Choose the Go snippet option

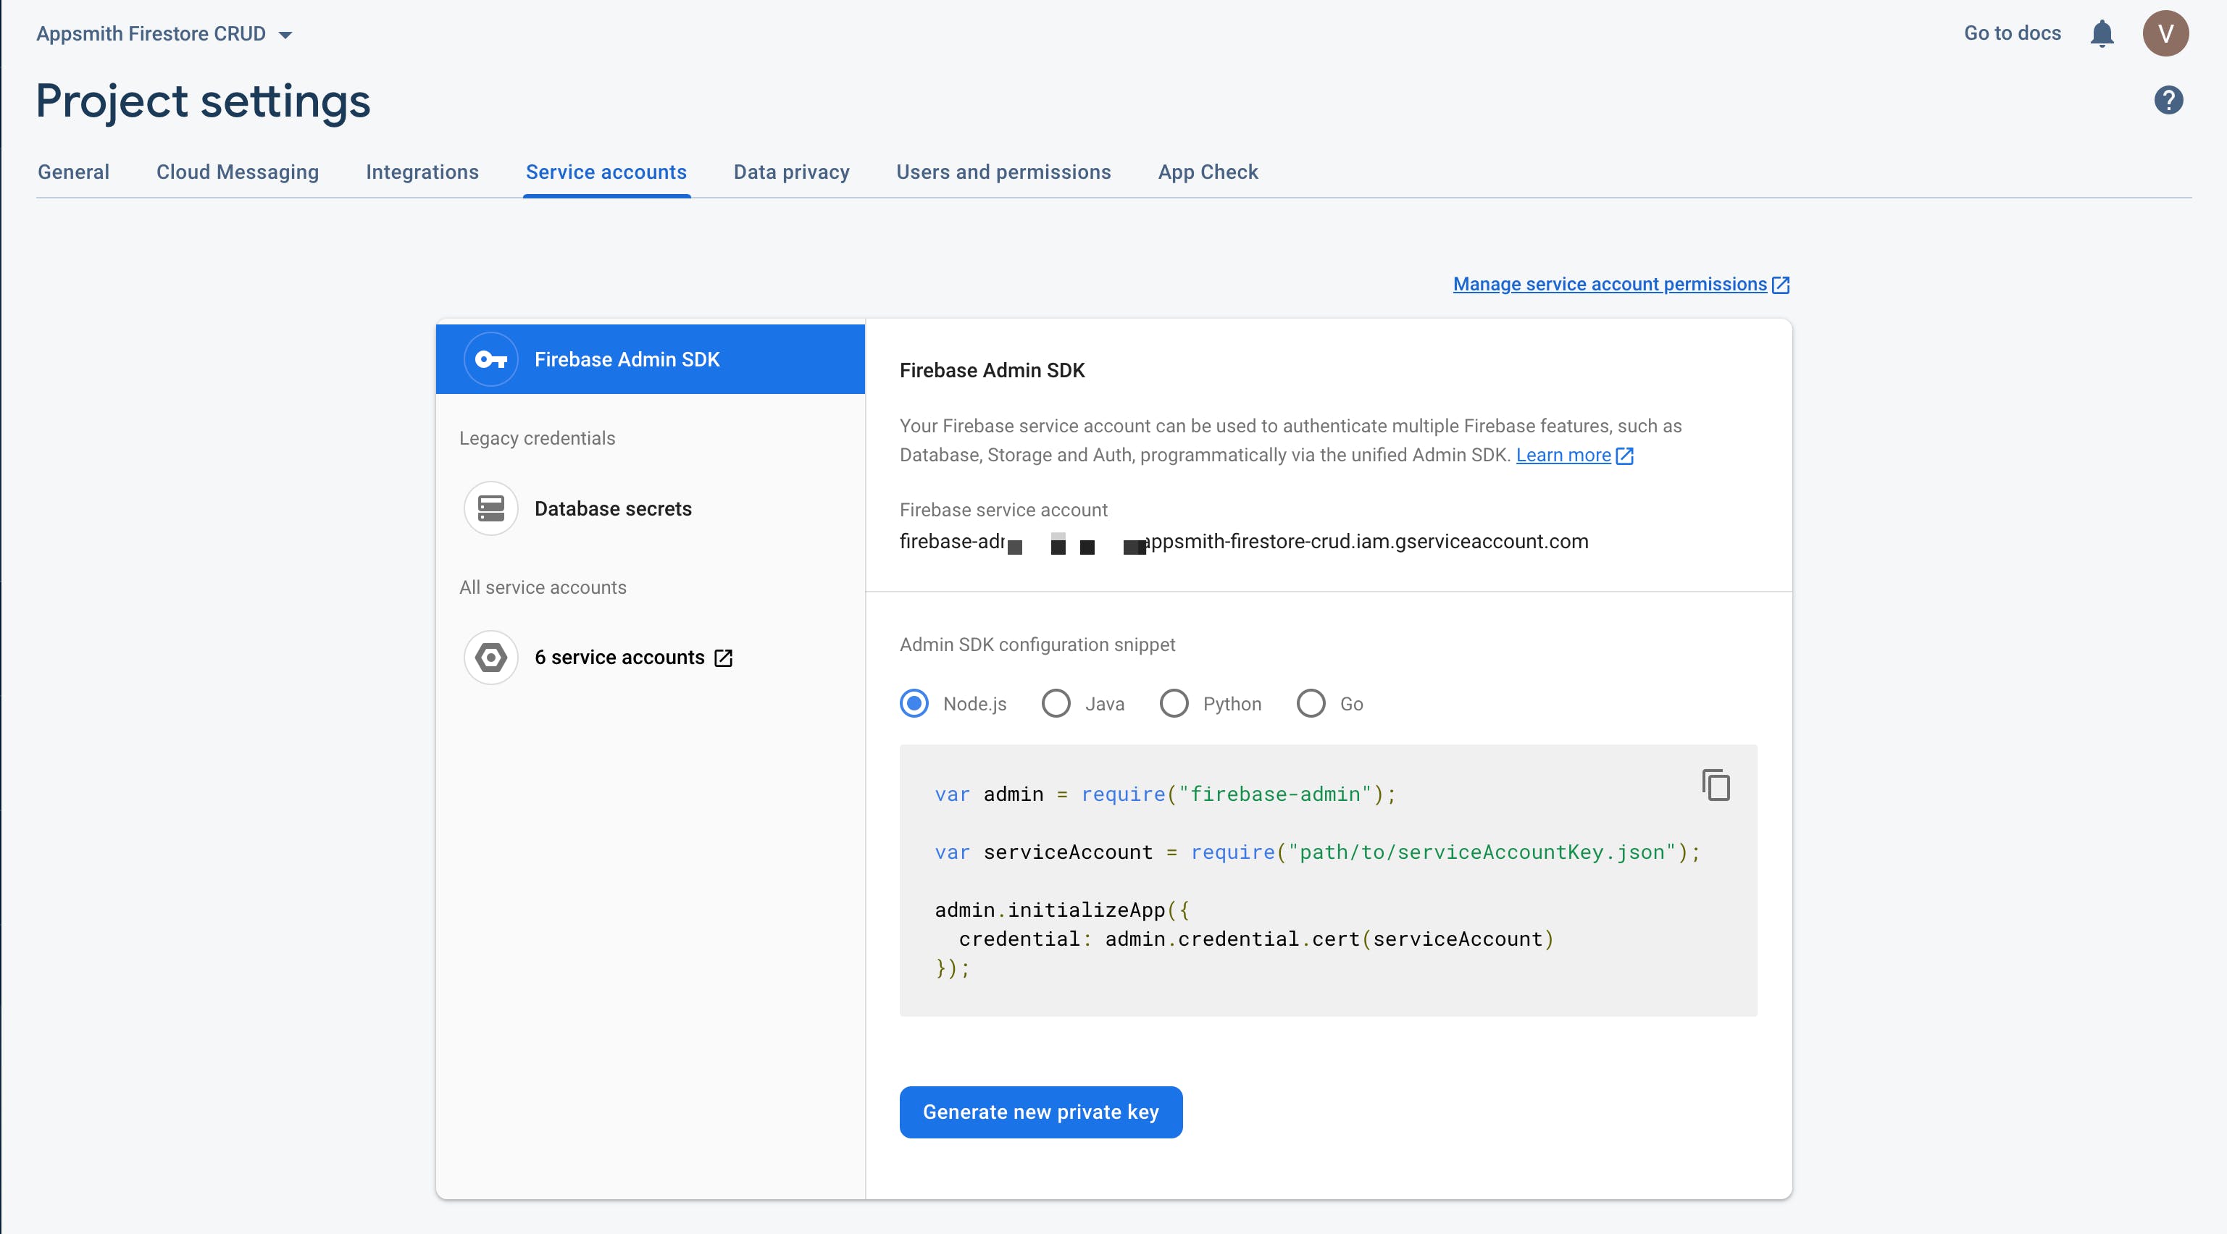1311,703
